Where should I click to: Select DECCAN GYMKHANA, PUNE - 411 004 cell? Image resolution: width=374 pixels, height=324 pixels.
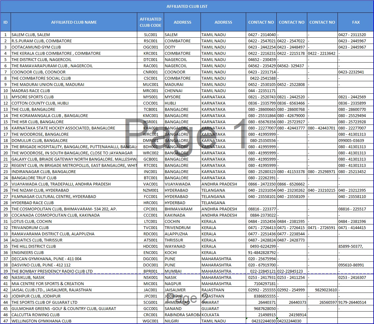[x=46, y=259]
